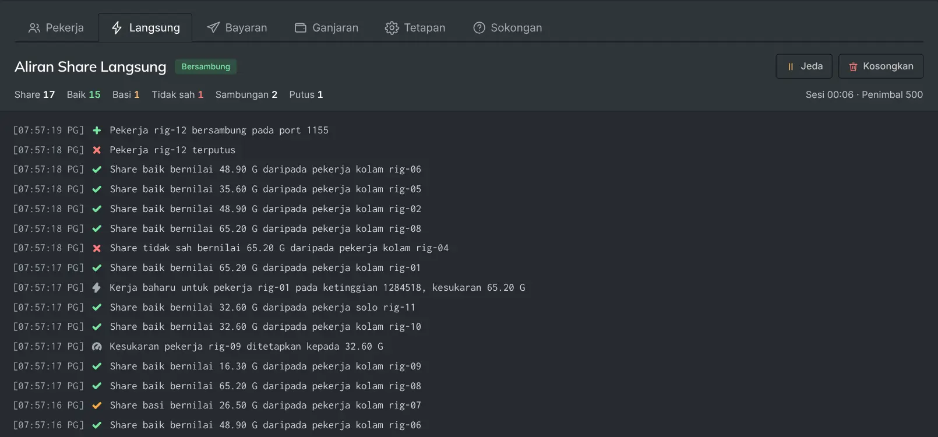Screen dimensions: 938x437
Task: Click the green check icon on rig-01 share
Action: tap(97, 268)
